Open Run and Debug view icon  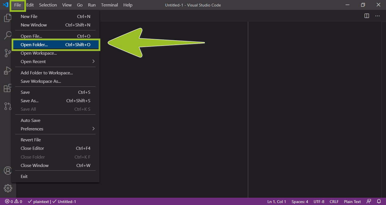coord(8,71)
